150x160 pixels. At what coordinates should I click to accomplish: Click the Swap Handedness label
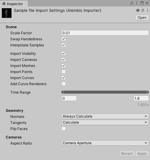click(x=26, y=39)
